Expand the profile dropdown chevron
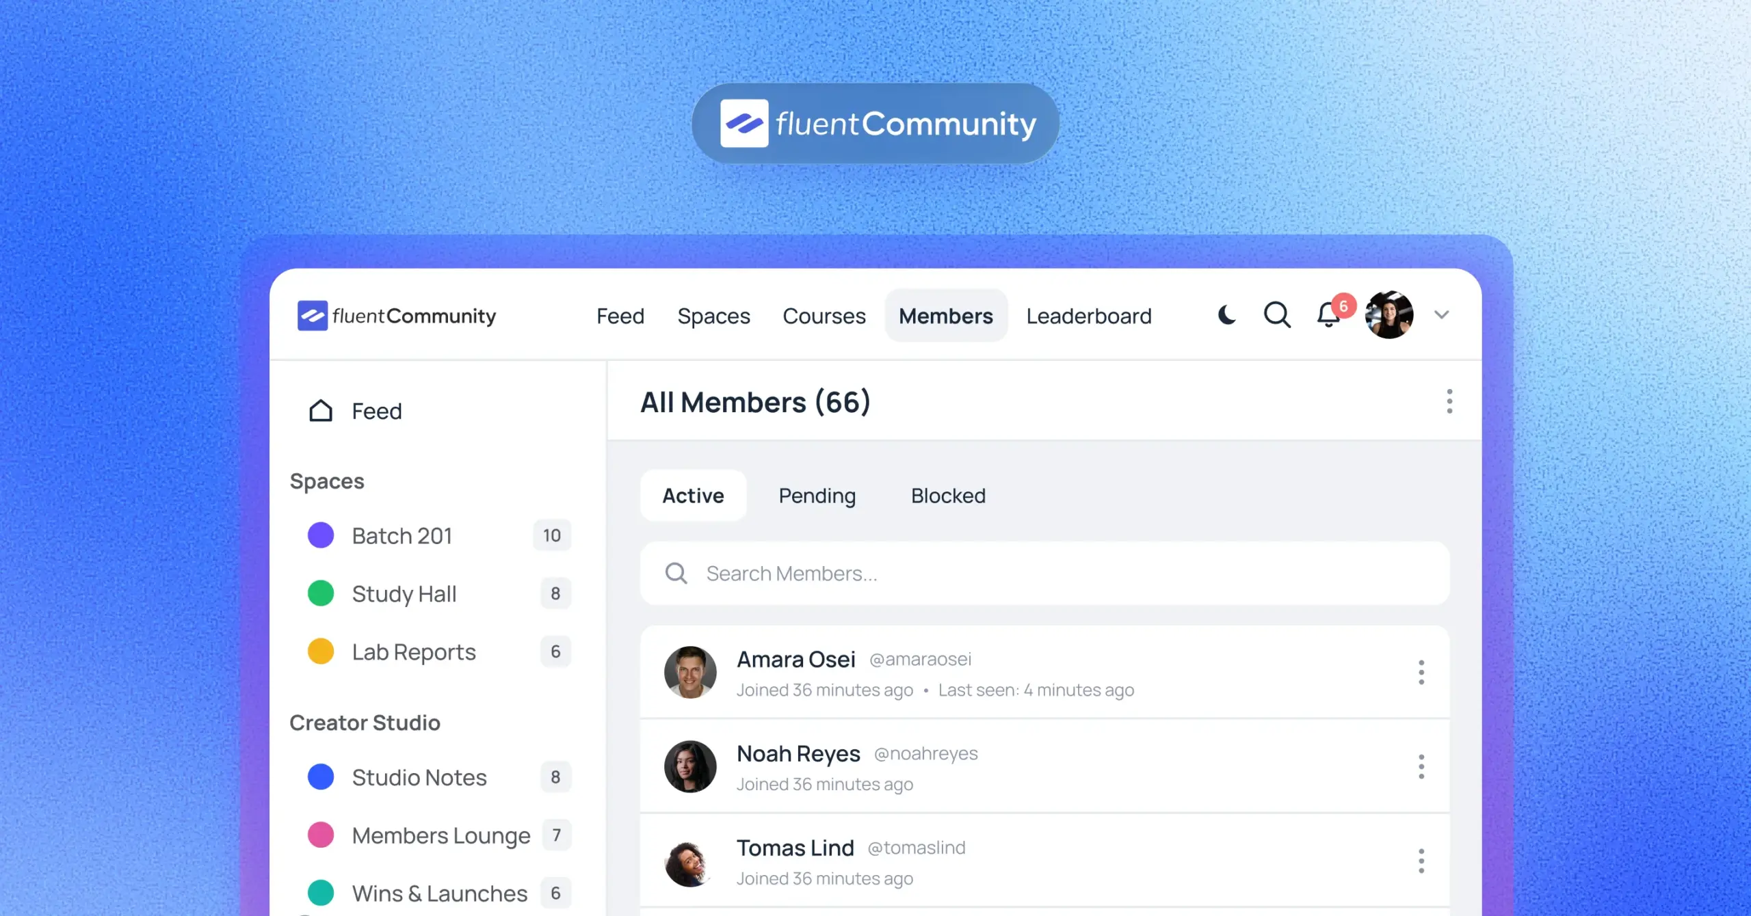 [1442, 315]
